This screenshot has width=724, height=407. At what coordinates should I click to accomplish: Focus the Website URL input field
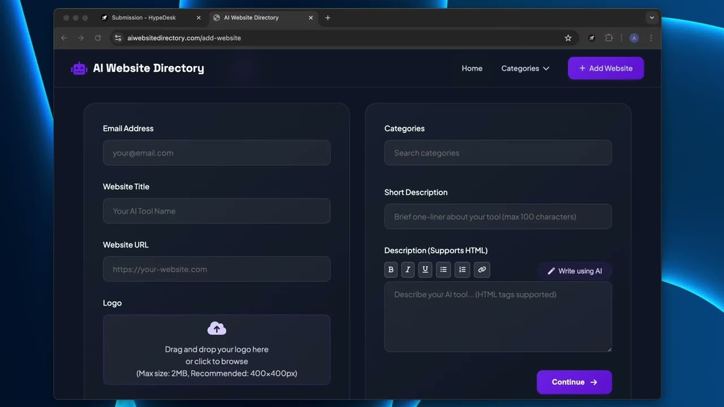click(x=217, y=269)
